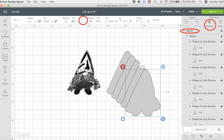The width and height of the screenshot is (224, 140).
Task: Redo the last undone action
Action: [20, 20]
